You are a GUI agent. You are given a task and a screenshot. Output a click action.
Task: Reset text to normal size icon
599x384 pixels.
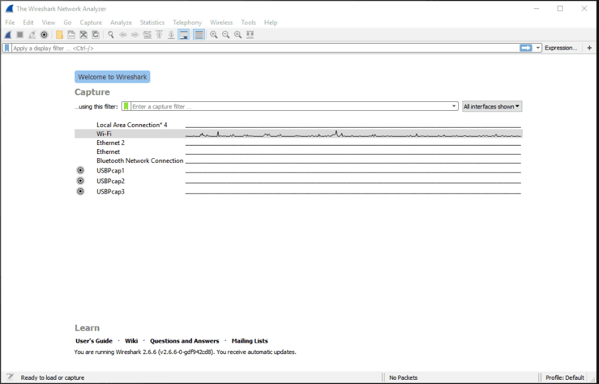point(238,35)
